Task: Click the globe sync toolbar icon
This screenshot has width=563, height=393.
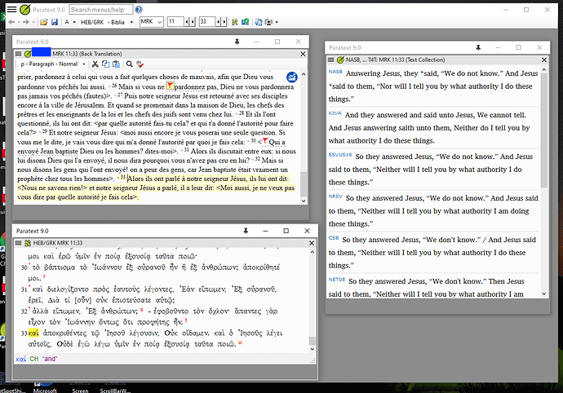Action: click(258, 22)
